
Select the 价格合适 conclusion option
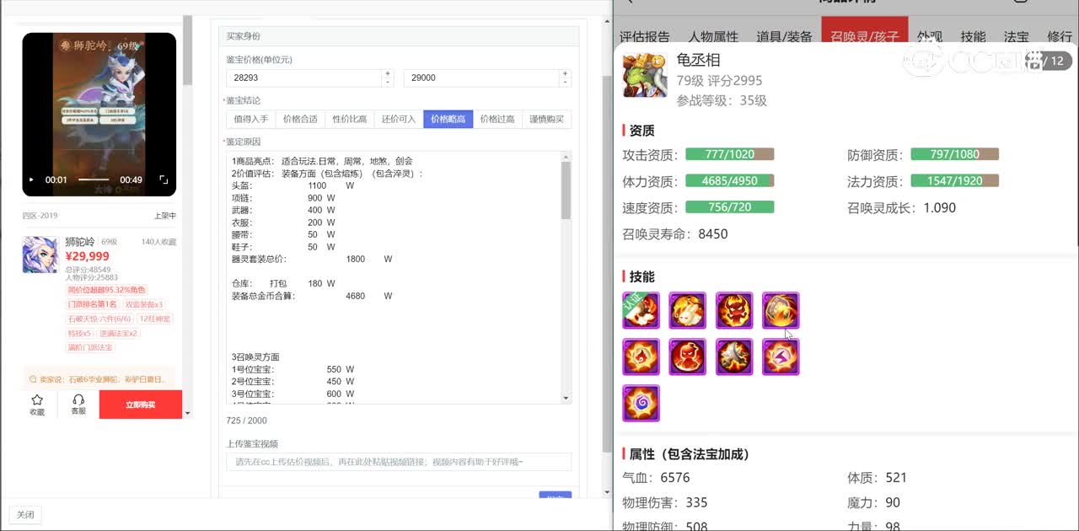pos(300,119)
